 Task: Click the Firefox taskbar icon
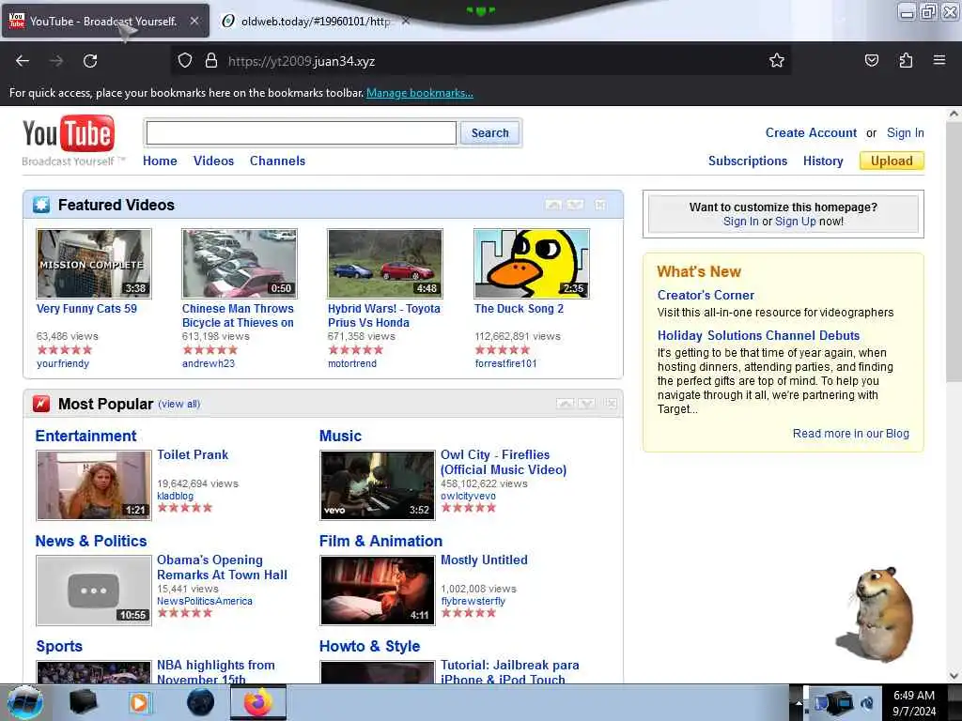pos(258,702)
